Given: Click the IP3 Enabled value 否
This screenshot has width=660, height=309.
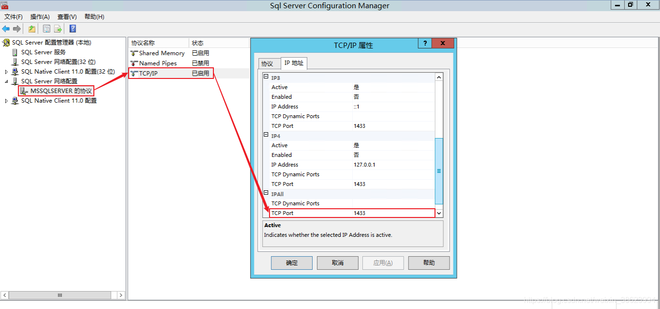Looking at the screenshot, I should [x=357, y=97].
